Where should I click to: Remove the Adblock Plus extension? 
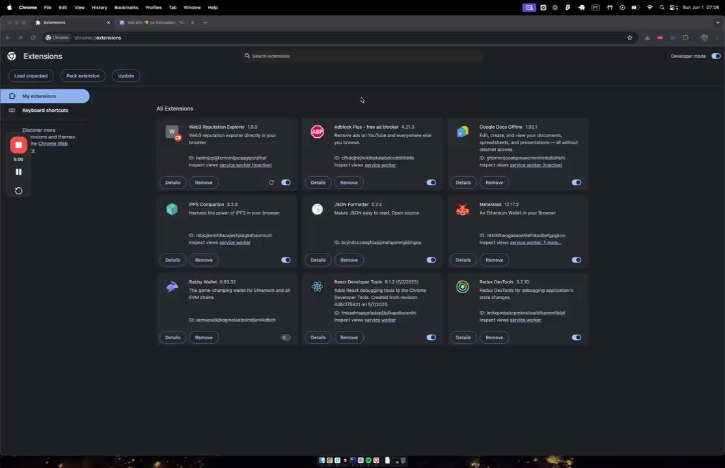(349, 183)
